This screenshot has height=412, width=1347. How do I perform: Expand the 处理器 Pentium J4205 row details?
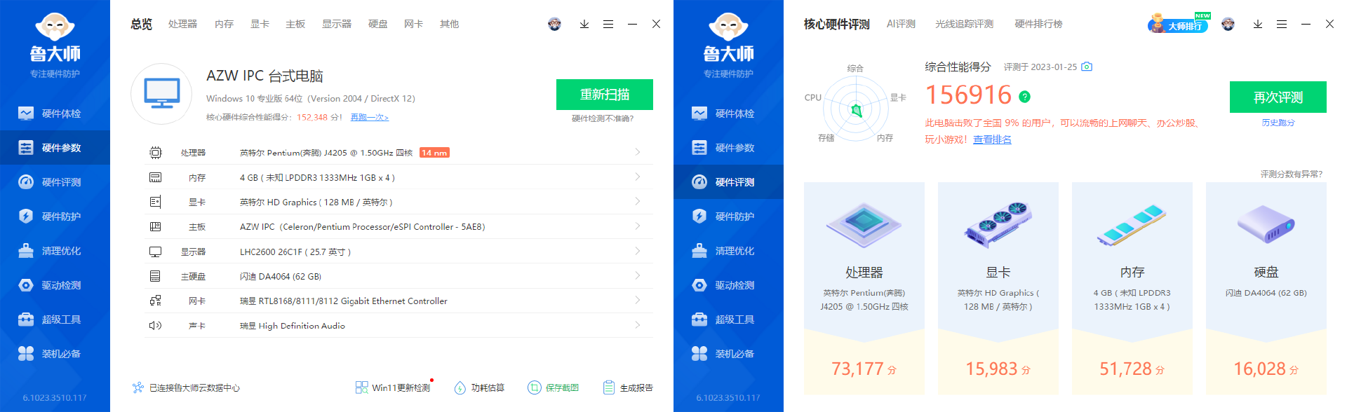pyautogui.click(x=399, y=152)
